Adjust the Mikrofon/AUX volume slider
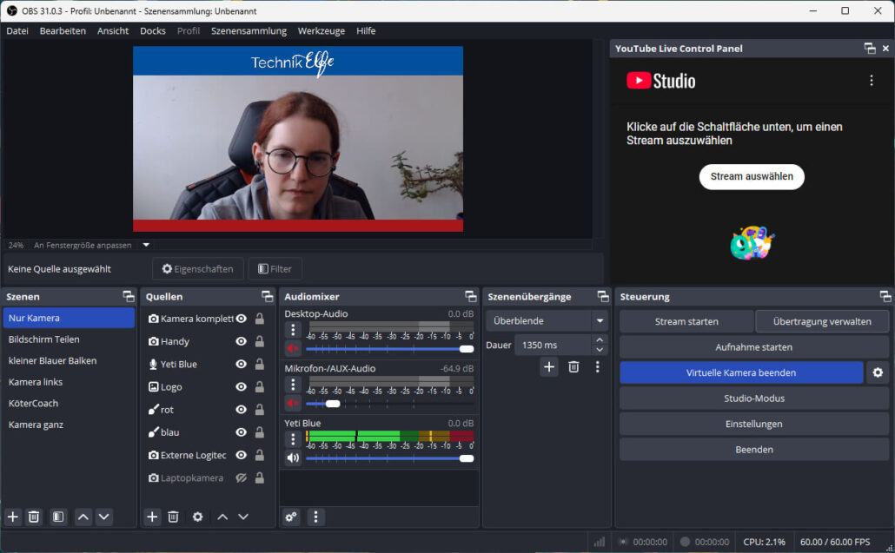 [x=334, y=404]
